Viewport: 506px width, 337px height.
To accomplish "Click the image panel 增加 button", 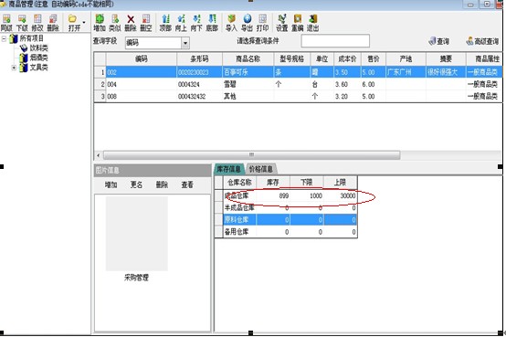I will [x=111, y=185].
